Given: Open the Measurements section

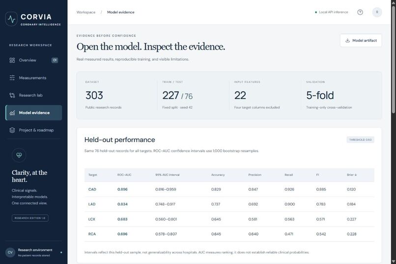Looking at the screenshot, I should coord(33,78).
